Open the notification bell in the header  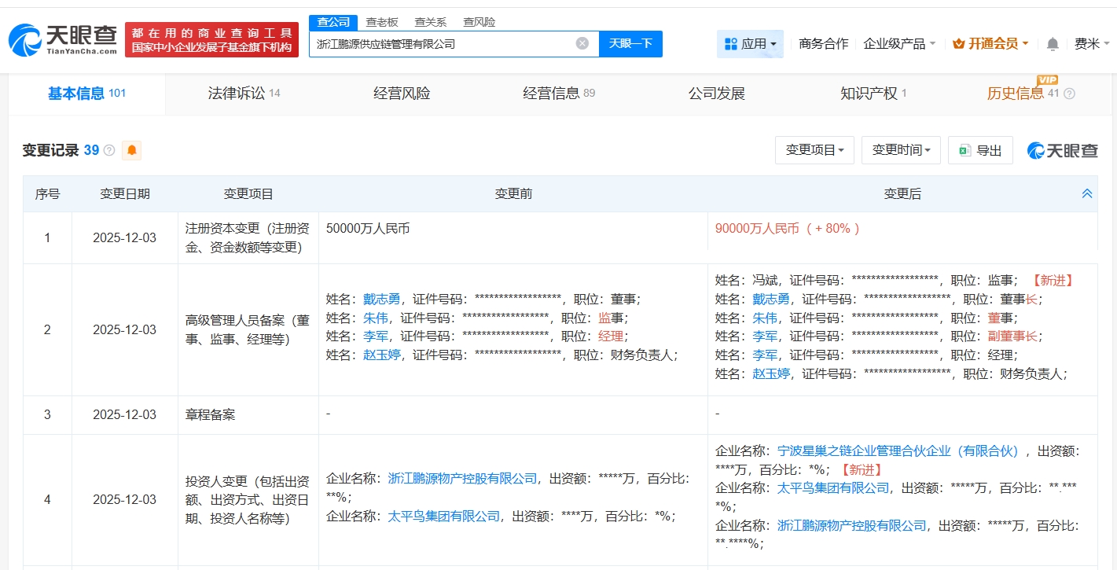point(1053,44)
